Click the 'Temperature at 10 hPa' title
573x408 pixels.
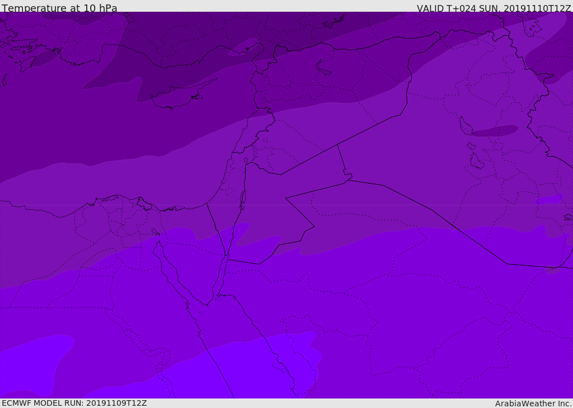tap(59, 8)
